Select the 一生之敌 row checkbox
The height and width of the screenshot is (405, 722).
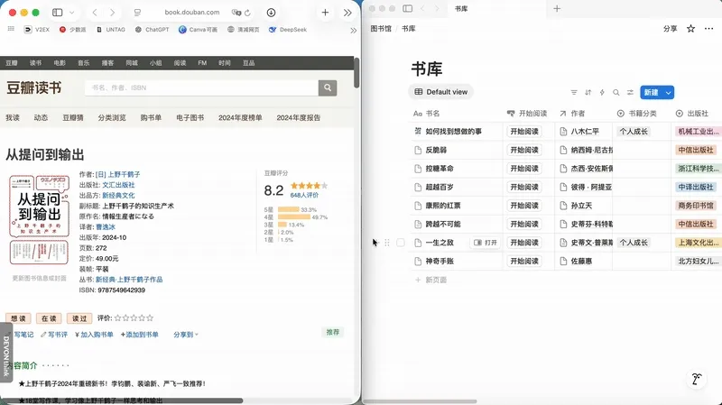coord(401,243)
